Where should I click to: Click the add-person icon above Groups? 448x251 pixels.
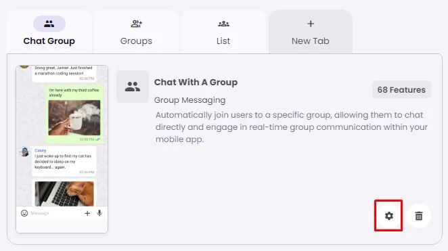coord(136,24)
